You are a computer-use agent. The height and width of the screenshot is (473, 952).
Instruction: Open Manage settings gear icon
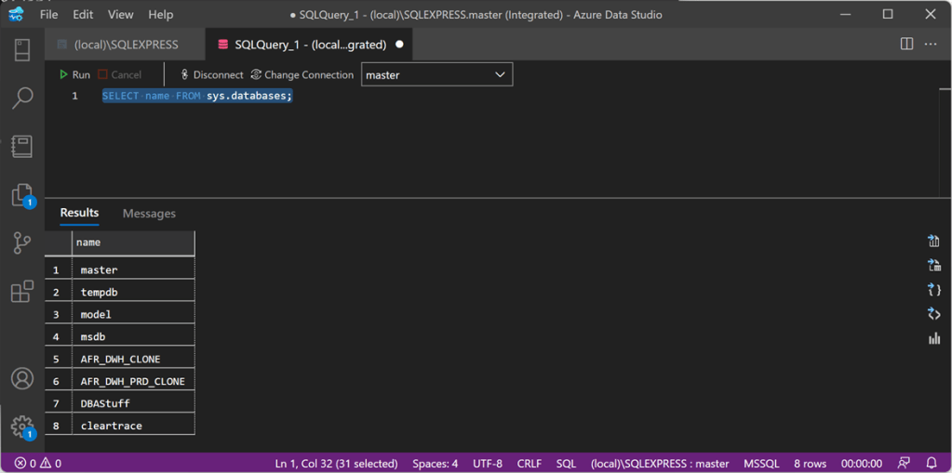22,427
